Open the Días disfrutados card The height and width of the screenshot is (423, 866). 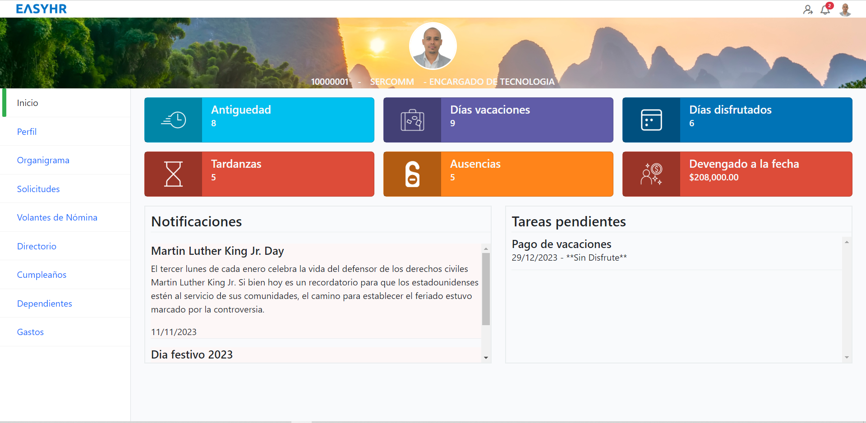pos(737,120)
